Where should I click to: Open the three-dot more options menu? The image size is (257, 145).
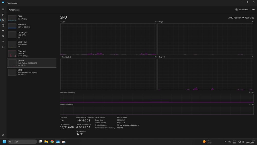(253, 10)
